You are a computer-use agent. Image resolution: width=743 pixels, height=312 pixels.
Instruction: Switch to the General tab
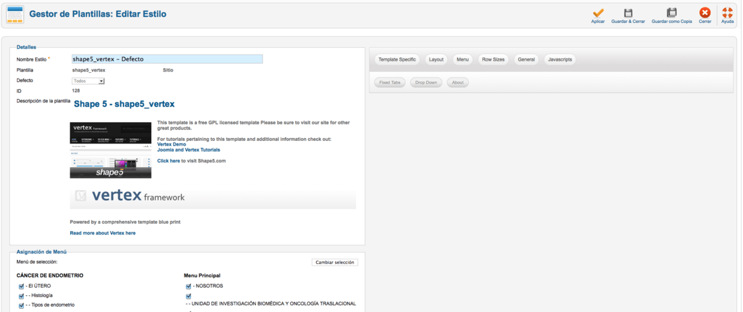pyautogui.click(x=526, y=59)
